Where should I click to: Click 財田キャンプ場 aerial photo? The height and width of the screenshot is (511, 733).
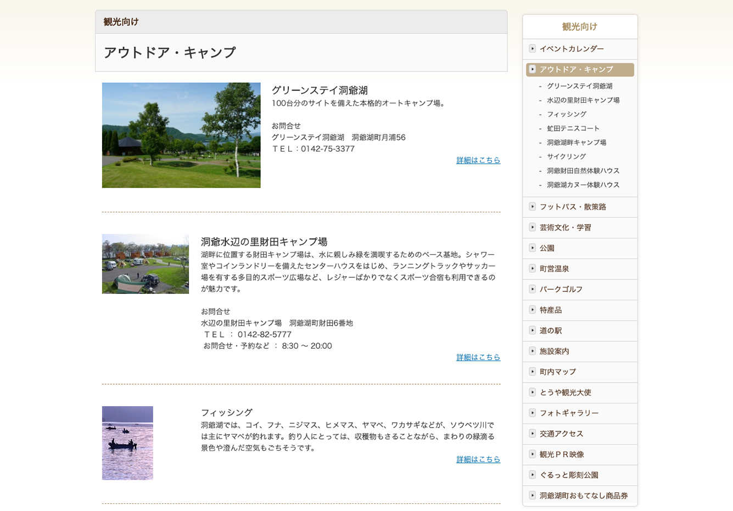point(146,264)
